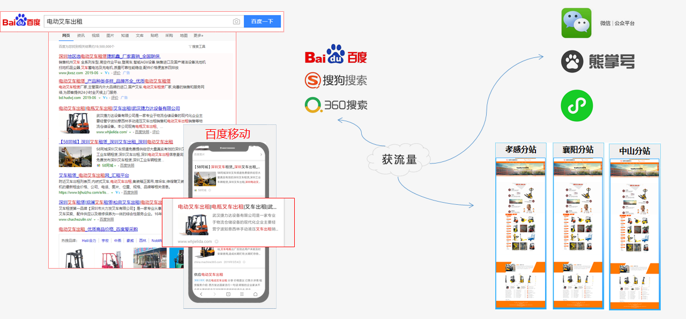Click the 360搜索 logo

click(x=336, y=105)
